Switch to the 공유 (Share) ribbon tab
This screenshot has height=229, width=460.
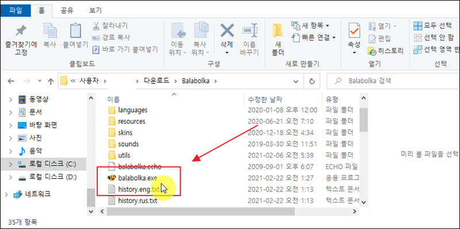66,11
